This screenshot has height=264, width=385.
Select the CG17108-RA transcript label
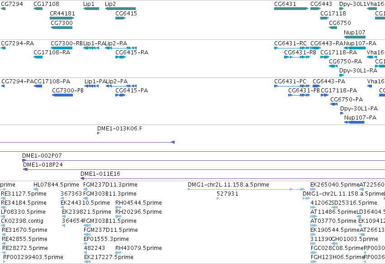click(52, 53)
